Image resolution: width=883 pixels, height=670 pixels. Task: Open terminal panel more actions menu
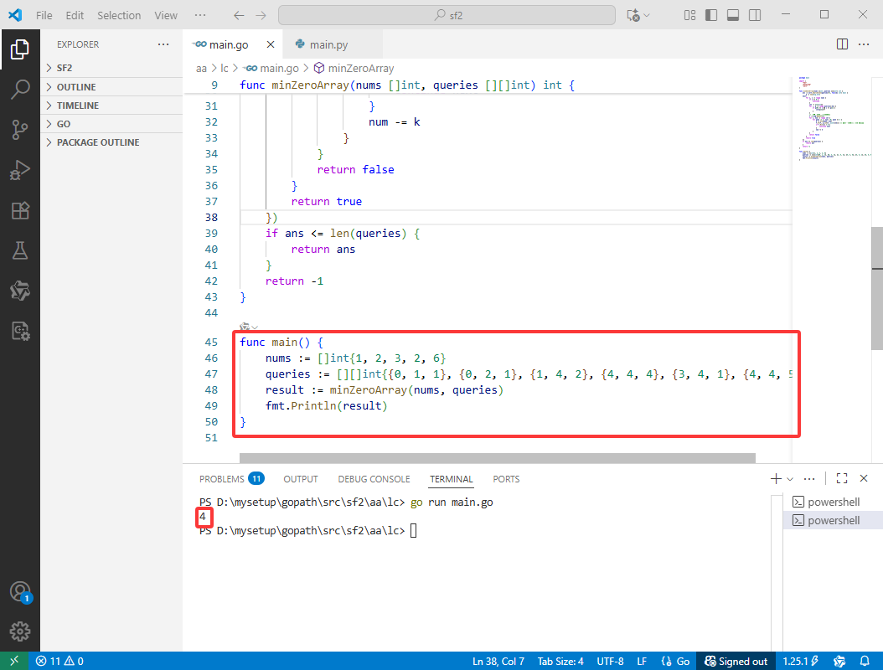[x=809, y=478]
